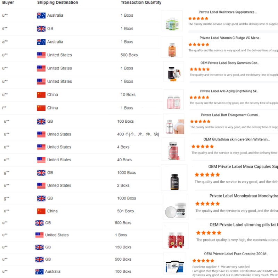Click the Buyer column header
The height and width of the screenshot is (278, 278).
coord(7,2)
